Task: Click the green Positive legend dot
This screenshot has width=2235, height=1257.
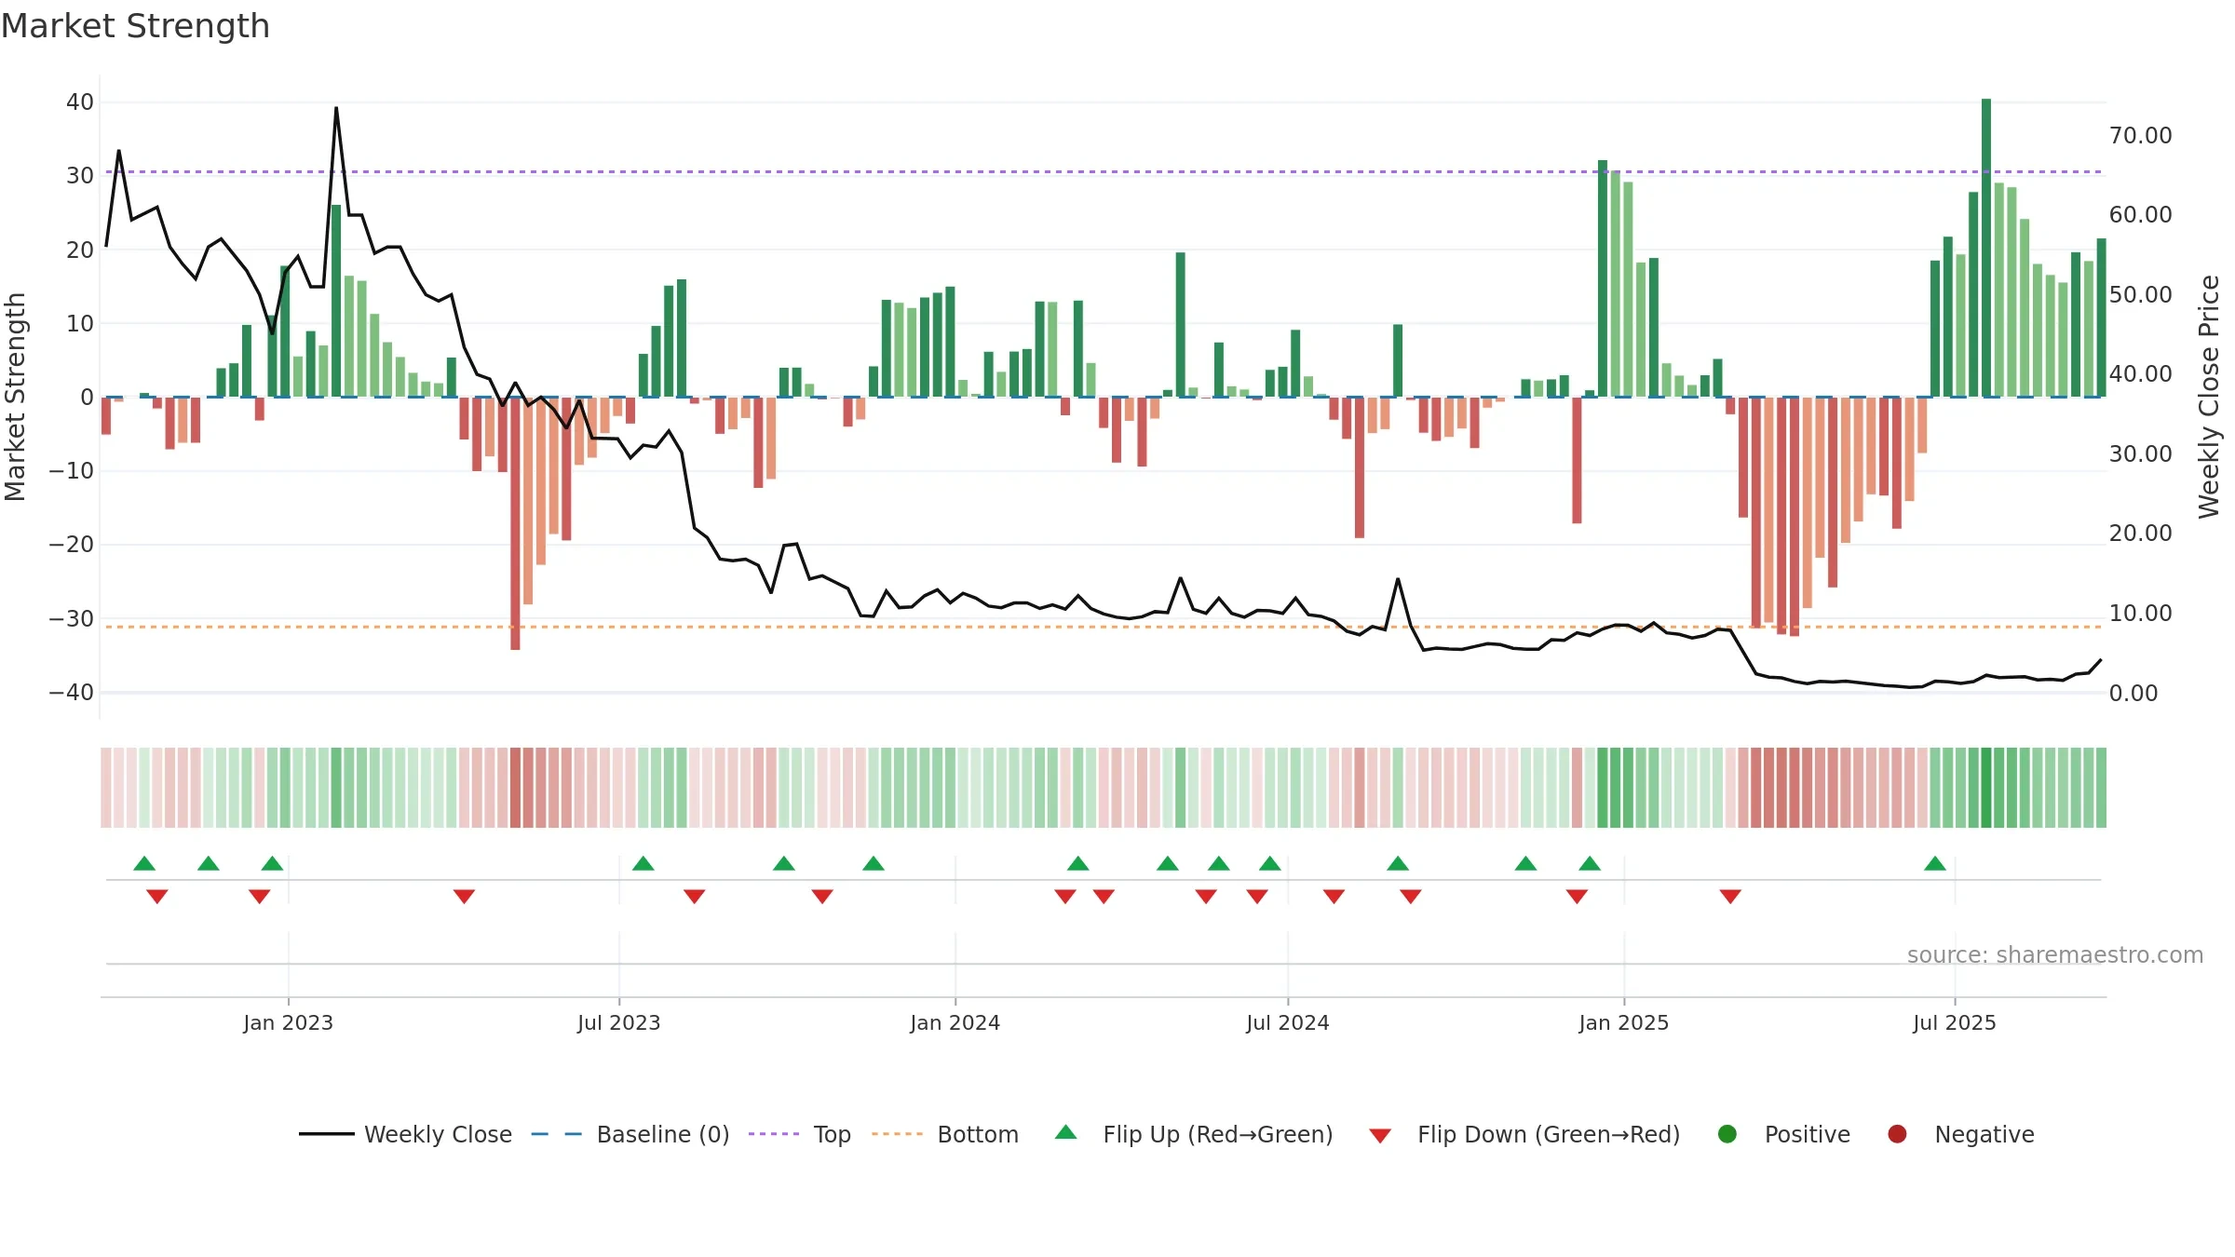Action: [1727, 1134]
